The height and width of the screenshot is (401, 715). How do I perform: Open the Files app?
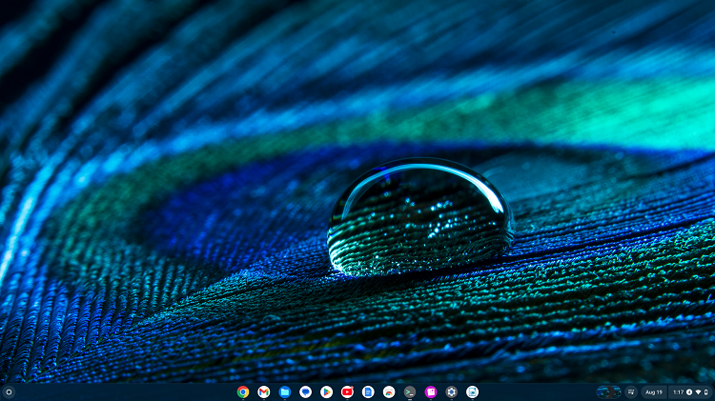tap(285, 391)
